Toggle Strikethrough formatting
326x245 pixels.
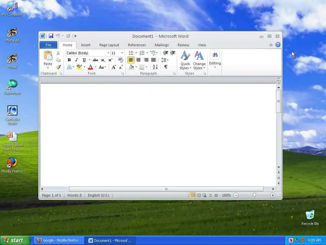[x=96, y=60]
